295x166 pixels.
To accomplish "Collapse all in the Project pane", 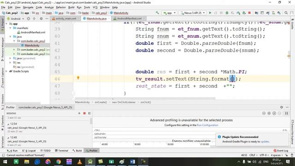I will pyautogui.click(x=34, y=18).
